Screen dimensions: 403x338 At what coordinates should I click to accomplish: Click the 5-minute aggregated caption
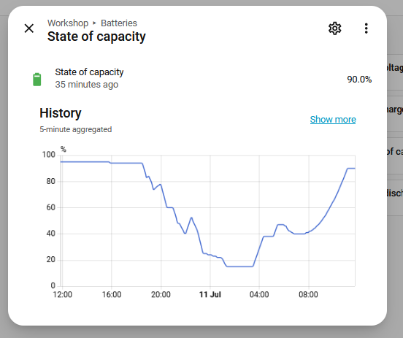[76, 129]
